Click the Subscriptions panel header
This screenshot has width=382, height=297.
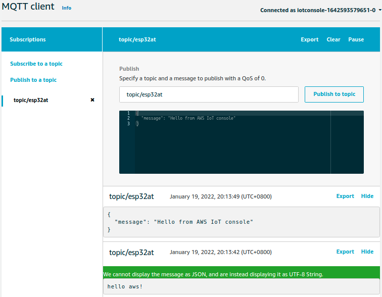(x=28, y=39)
